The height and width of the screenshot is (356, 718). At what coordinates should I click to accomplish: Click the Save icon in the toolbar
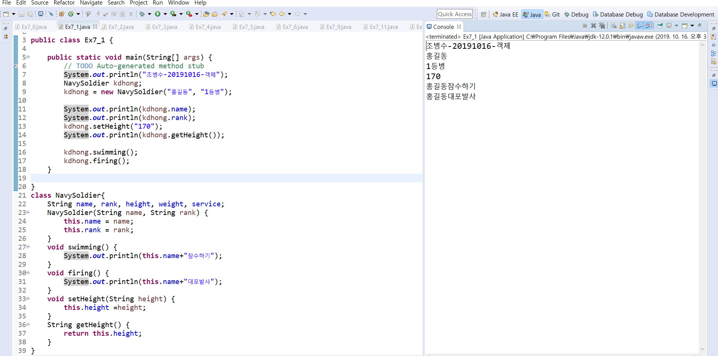pyautogui.click(x=21, y=14)
